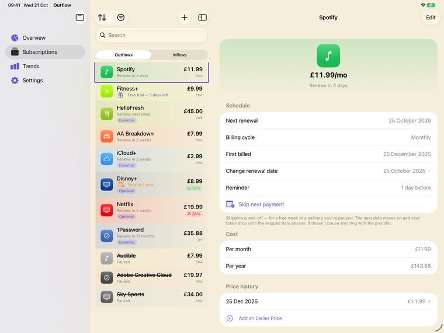This screenshot has height=333, width=444.
Task: Open the Change renewal date row
Action: [x=328, y=171]
